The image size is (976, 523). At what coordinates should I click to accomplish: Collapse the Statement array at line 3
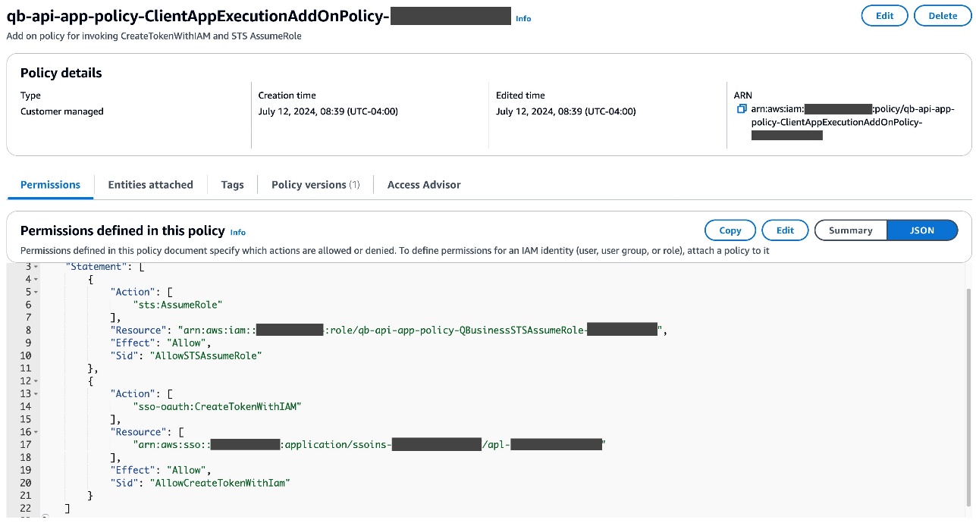(x=36, y=266)
